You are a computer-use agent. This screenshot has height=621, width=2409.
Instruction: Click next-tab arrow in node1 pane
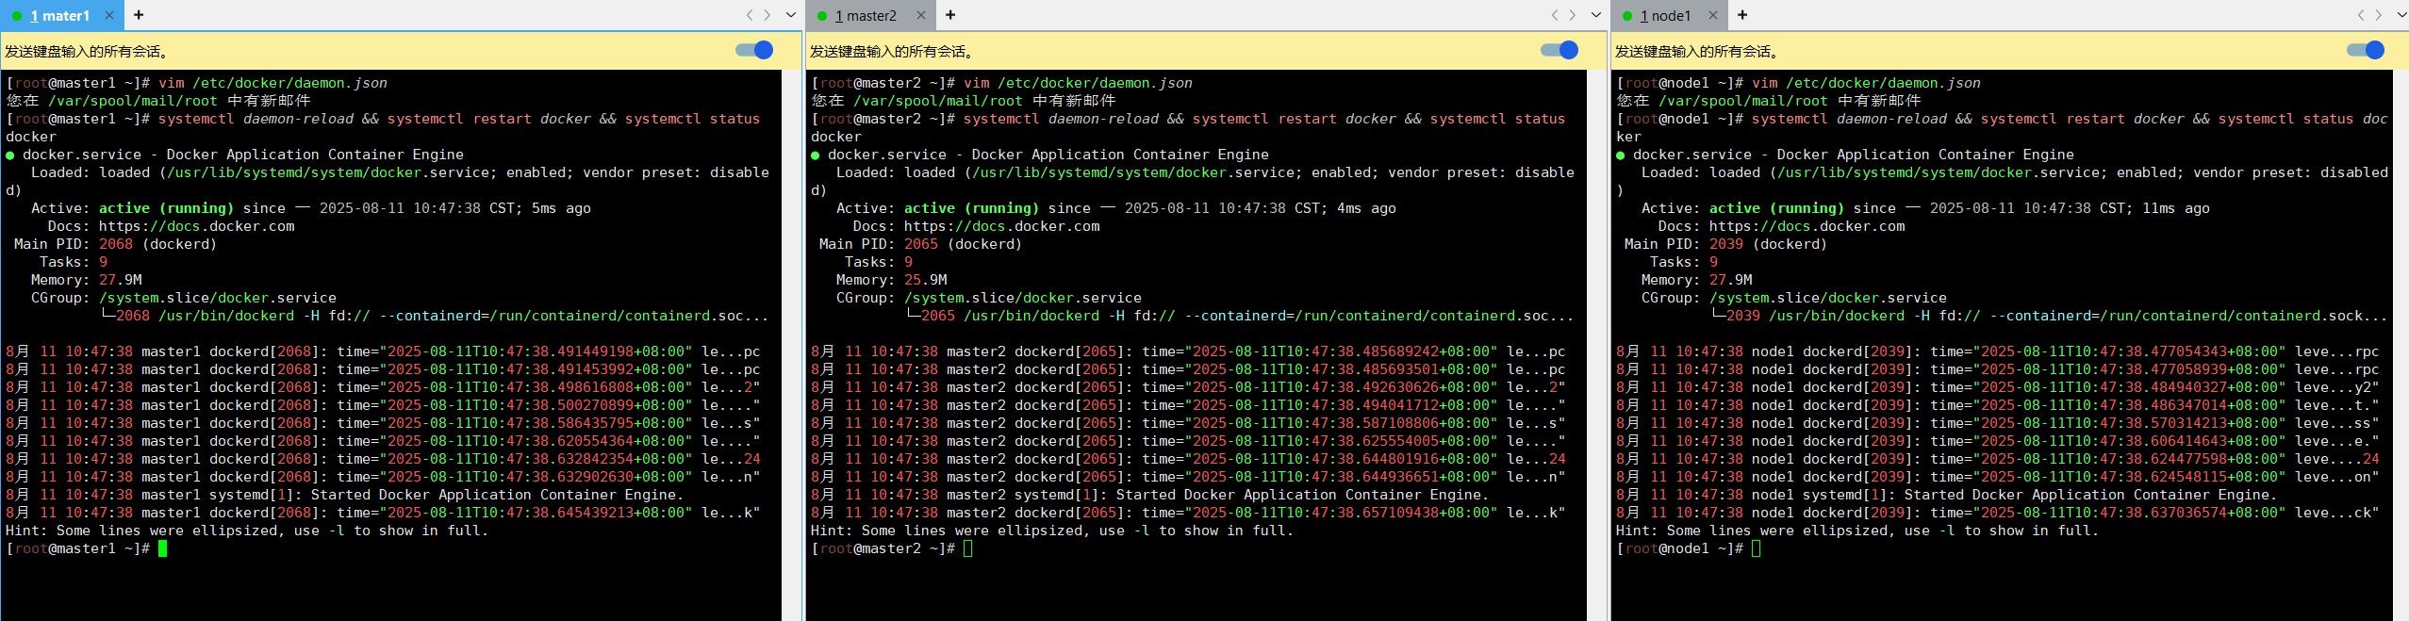[x=2379, y=15]
